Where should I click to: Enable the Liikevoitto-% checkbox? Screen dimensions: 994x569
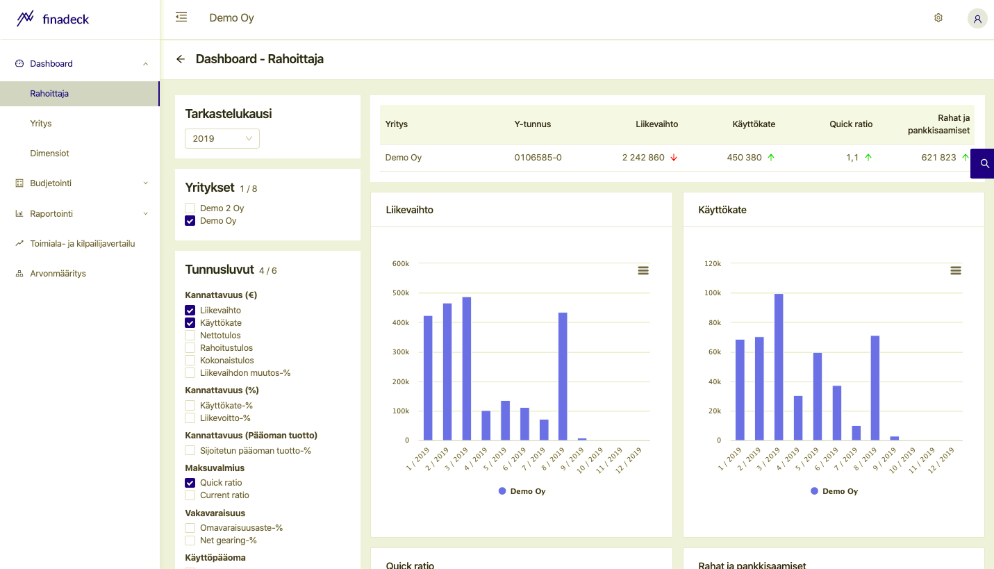pos(190,418)
